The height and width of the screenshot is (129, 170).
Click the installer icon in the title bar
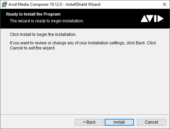pyautogui.click(x=4, y=4)
